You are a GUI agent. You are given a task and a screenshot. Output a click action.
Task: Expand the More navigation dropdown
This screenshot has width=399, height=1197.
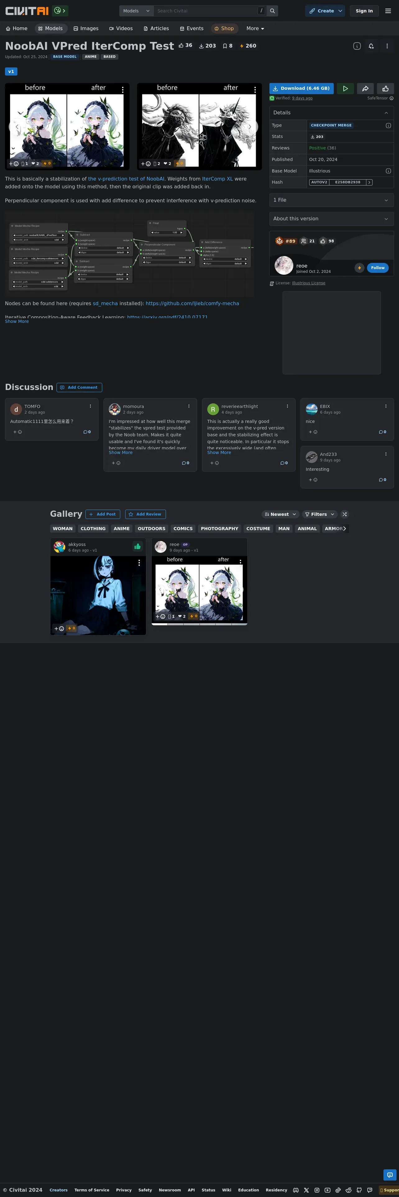pyautogui.click(x=255, y=28)
